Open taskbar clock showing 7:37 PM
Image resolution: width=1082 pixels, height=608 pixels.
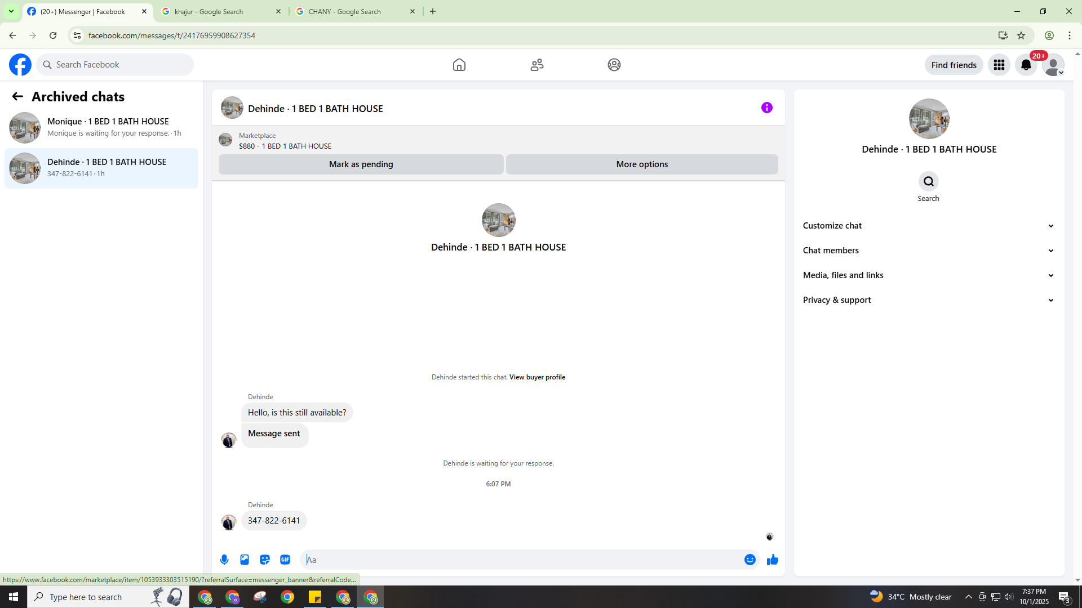[x=1034, y=597]
